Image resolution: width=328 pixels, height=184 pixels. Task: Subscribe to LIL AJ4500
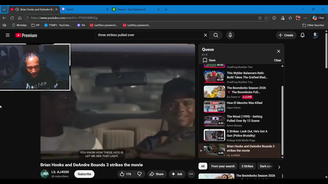coord(84,174)
